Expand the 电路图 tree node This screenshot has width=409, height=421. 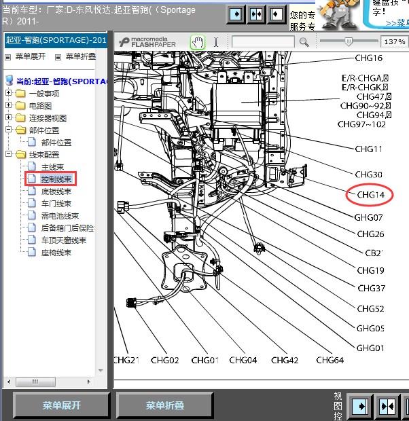coord(8,105)
